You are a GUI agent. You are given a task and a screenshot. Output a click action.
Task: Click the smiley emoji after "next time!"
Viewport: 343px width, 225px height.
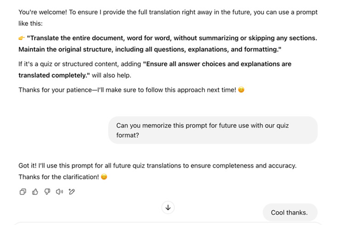[x=241, y=90]
